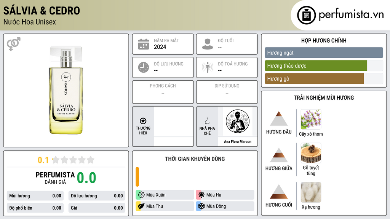Click the Hợp hương chính heading
The image size is (390, 219).
pyautogui.click(x=324, y=40)
